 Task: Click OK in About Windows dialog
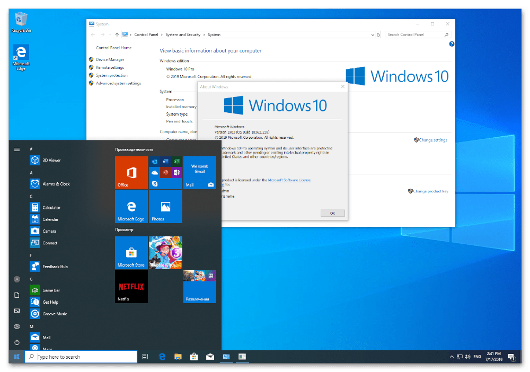tap(332, 213)
